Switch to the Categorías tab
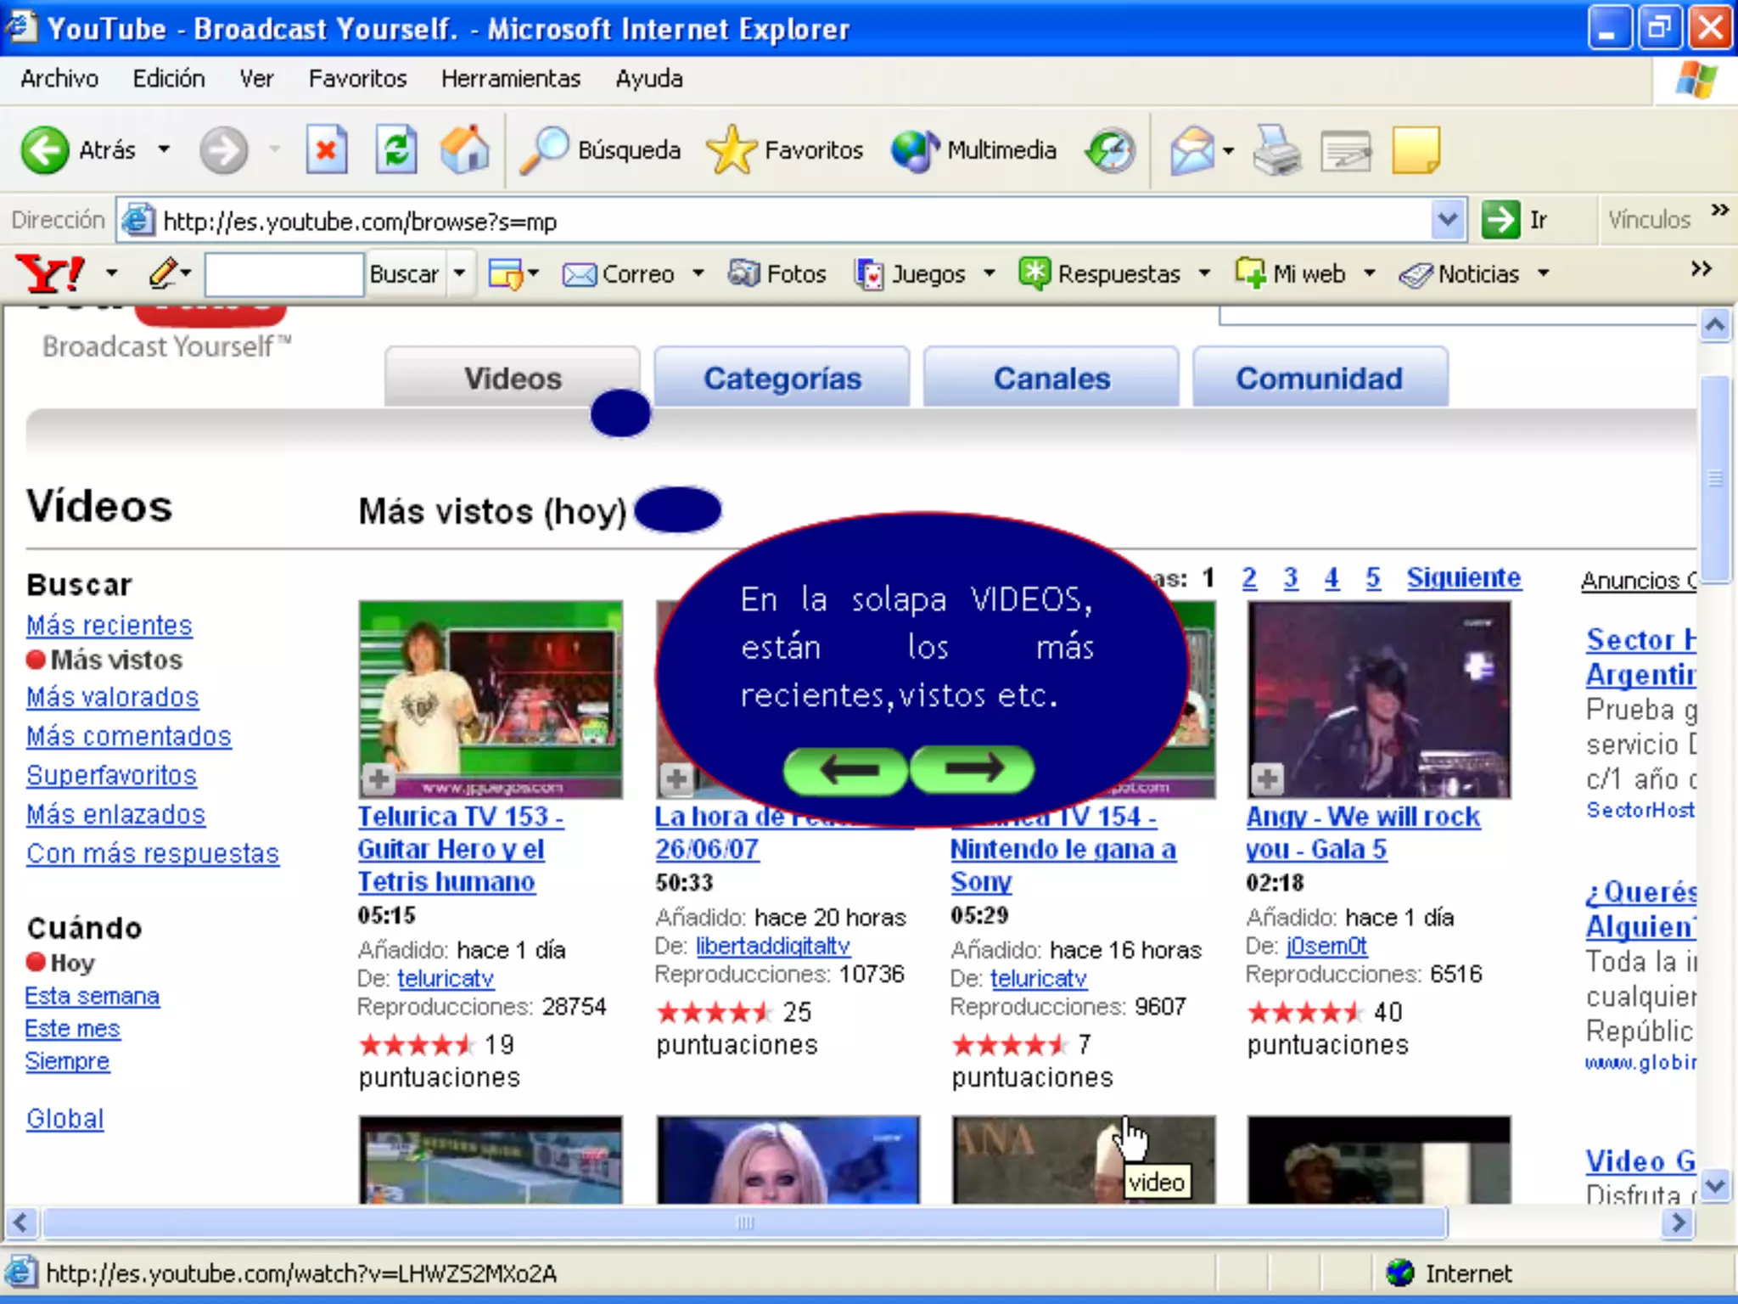The width and height of the screenshot is (1738, 1304). point(782,378)
